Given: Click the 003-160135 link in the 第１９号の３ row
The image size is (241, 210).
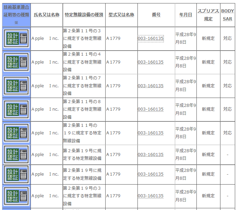Looking at the screenshot, I should (150, 196).
